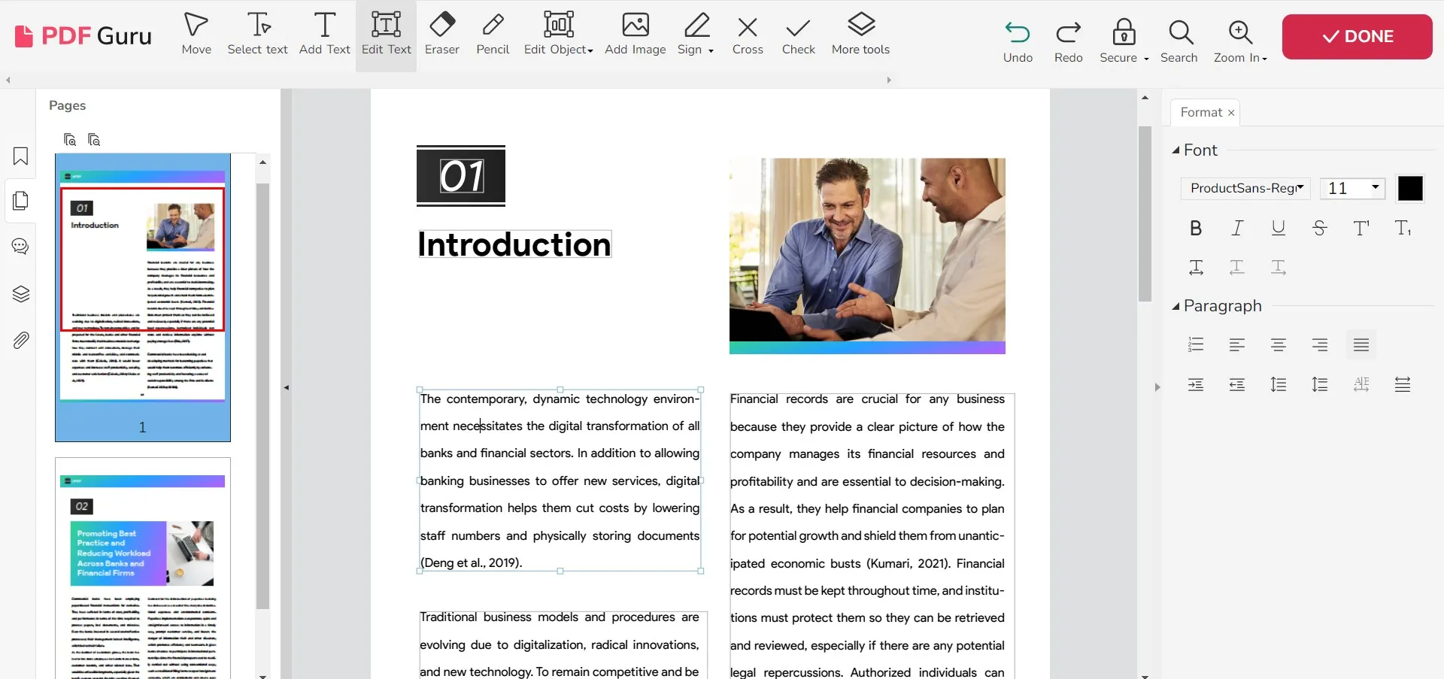Toggle bold formatting
The height and width of the screenshot is (679, 1444).
click(x=1195, y=228)
